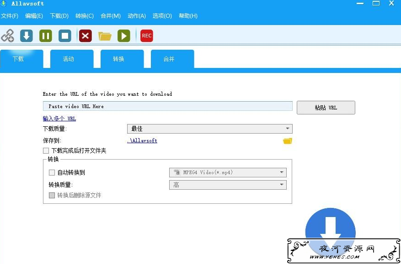The width and height of the screenshot is (401, 264).
Task: Click the large blue download arrow button
Action: click(x=330, y=232)
